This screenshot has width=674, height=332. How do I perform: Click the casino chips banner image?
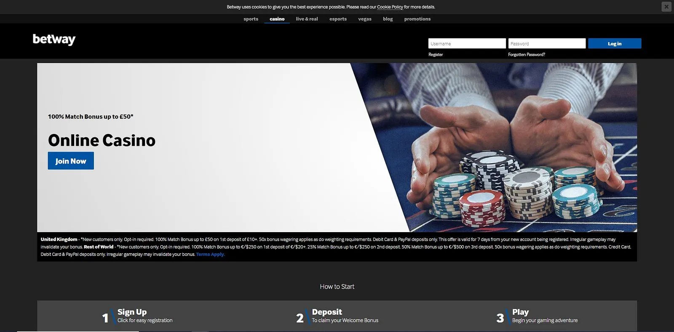click(x=505, y=147)
